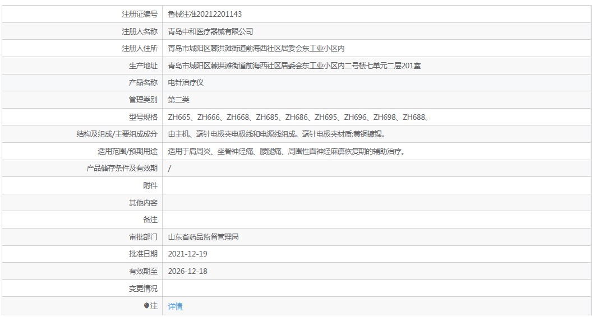This screenshot has width=595, height=317.
Task: Open the 详情 link in the 注 row
Action: click(175, 306)
